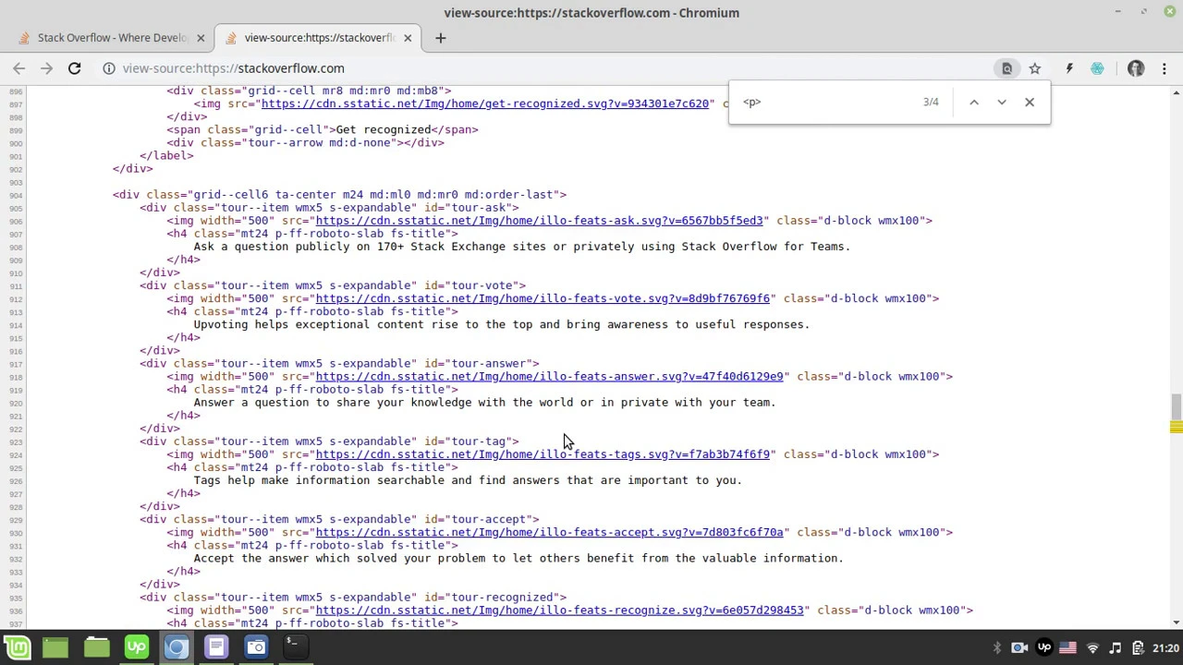
Task: Show the desktop from the taskbar
Action: [55, 647]
